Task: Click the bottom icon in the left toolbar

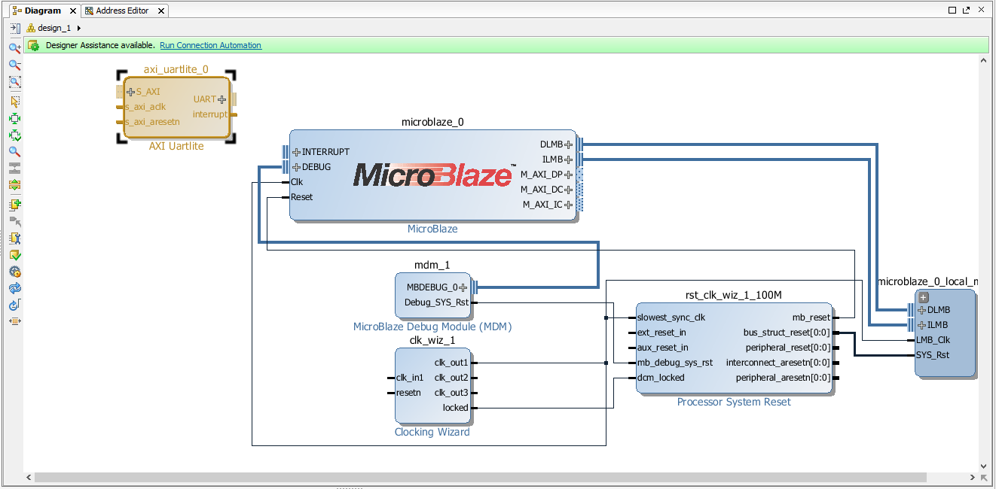Action: pos(14,321)
